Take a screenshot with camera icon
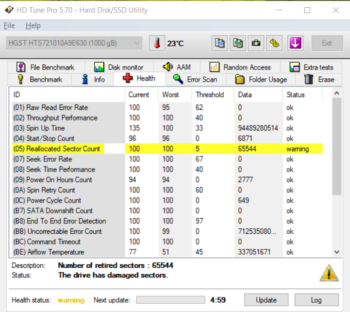The image size is (350, 312). [256, 43]
